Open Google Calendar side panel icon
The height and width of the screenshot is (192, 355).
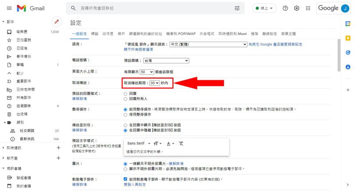348,24
